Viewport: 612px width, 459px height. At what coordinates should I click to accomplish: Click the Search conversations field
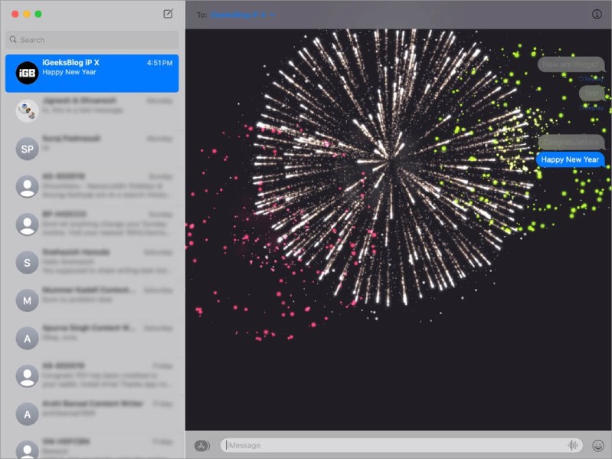coord(96,40)
